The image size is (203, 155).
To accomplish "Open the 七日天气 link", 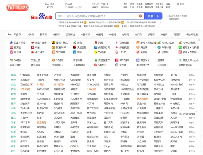I will [x=49, y=7].
